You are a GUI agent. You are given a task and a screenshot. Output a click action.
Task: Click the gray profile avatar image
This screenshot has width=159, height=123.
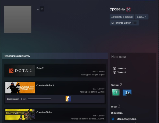pos(18,19)
